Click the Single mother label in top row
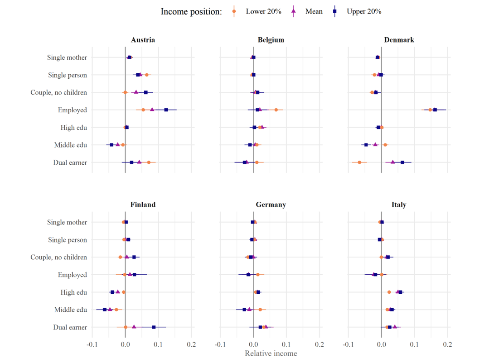 coord(67,57)
